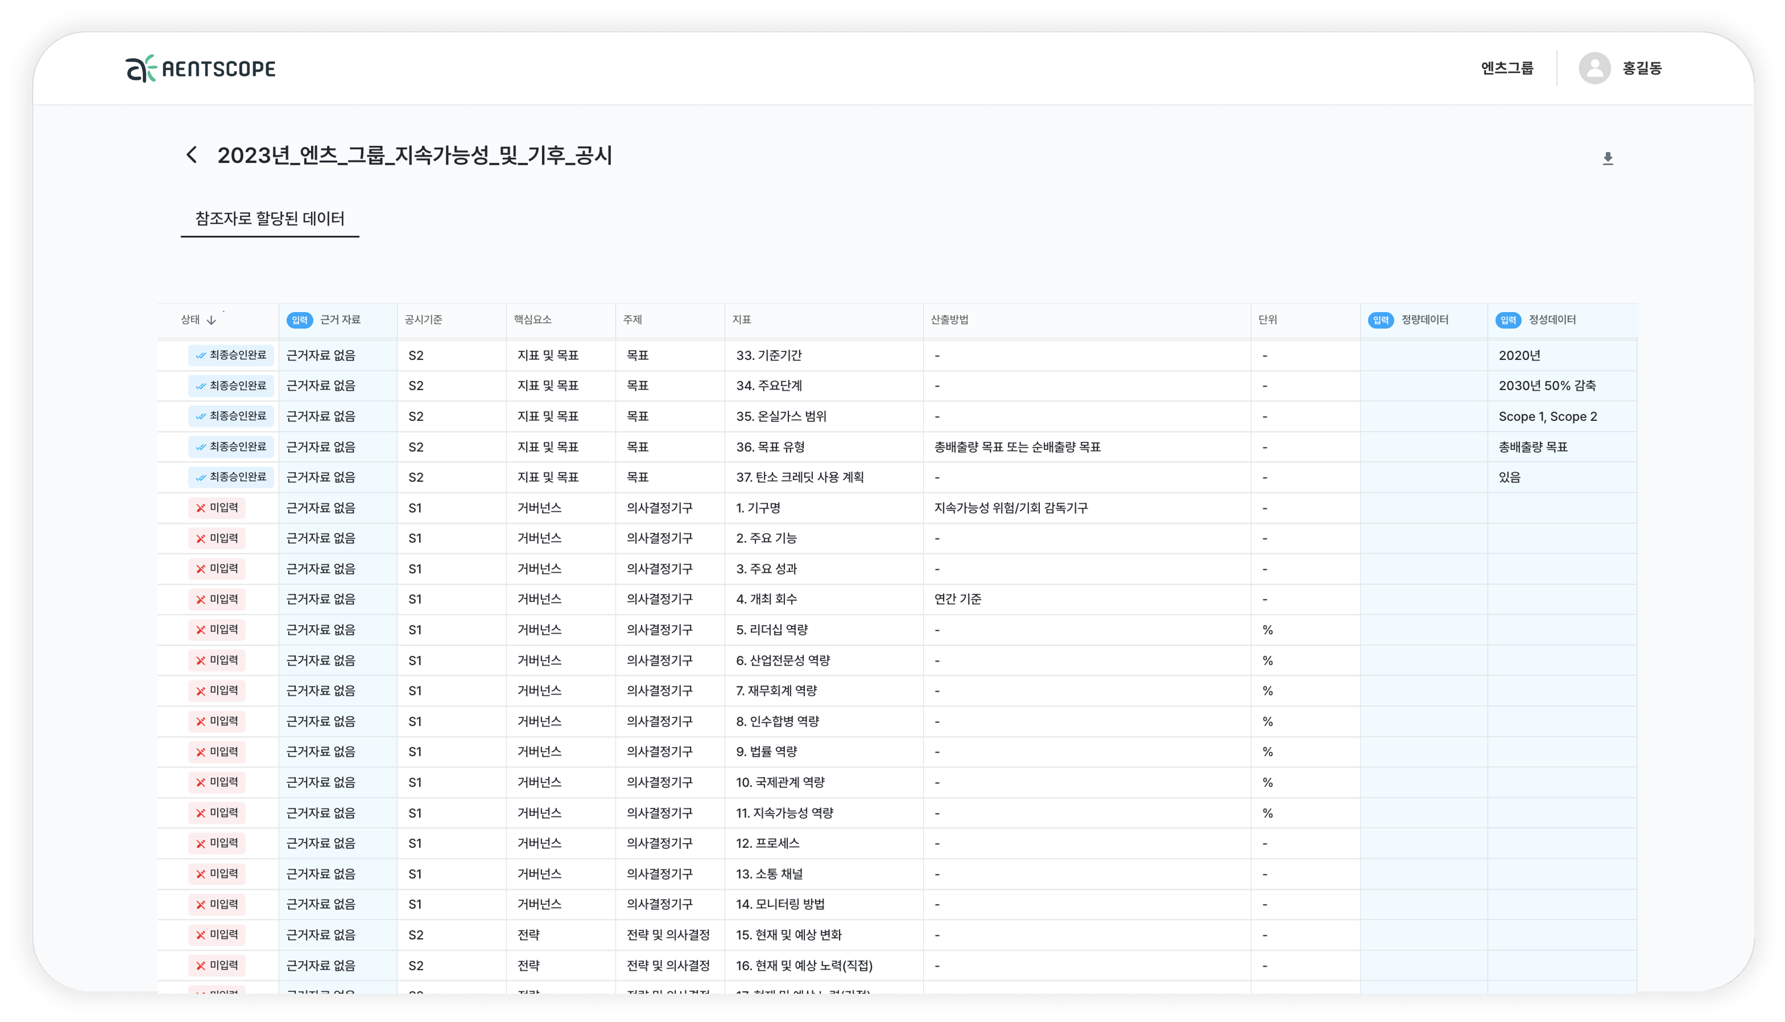Click the Aentscope logo

tap(201, 68)
